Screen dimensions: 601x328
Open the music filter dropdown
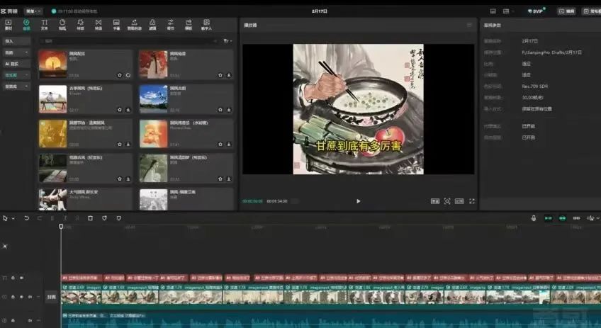228,40
